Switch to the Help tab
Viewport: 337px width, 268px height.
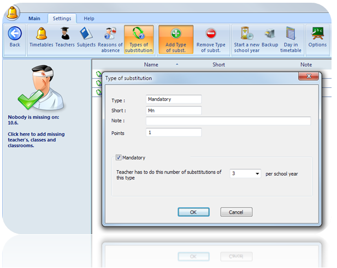click(88, 19)
